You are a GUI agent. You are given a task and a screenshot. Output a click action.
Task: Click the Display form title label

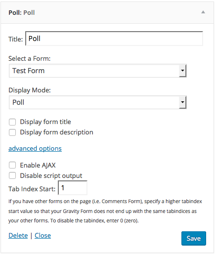[45, 122]
